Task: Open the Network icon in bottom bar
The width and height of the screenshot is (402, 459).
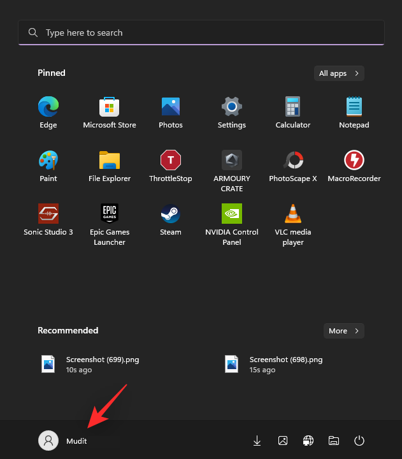Action: point(308,441)
